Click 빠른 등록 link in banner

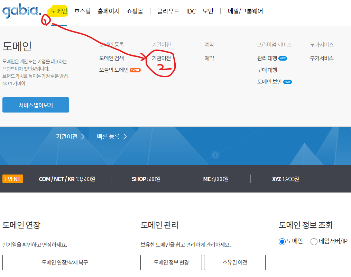click(x=108, y=136)
